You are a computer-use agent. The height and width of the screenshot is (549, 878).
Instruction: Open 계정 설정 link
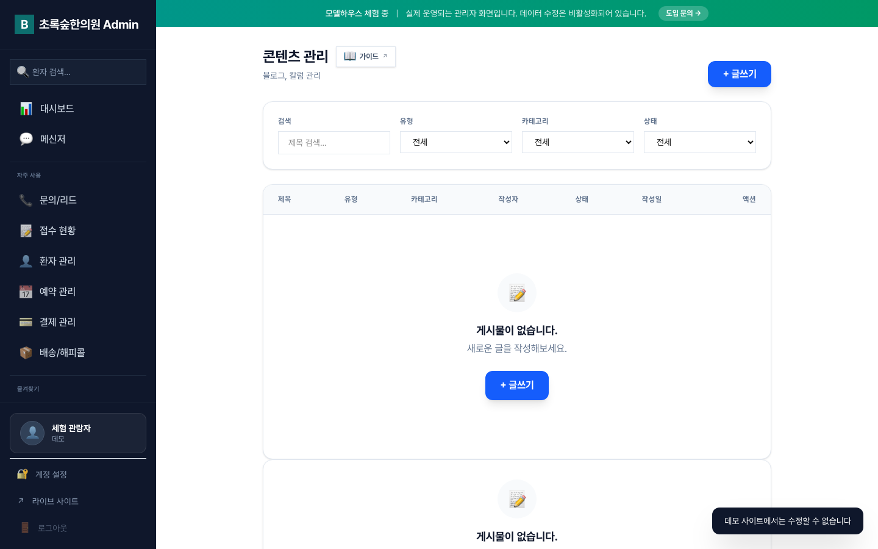(78, 474)
